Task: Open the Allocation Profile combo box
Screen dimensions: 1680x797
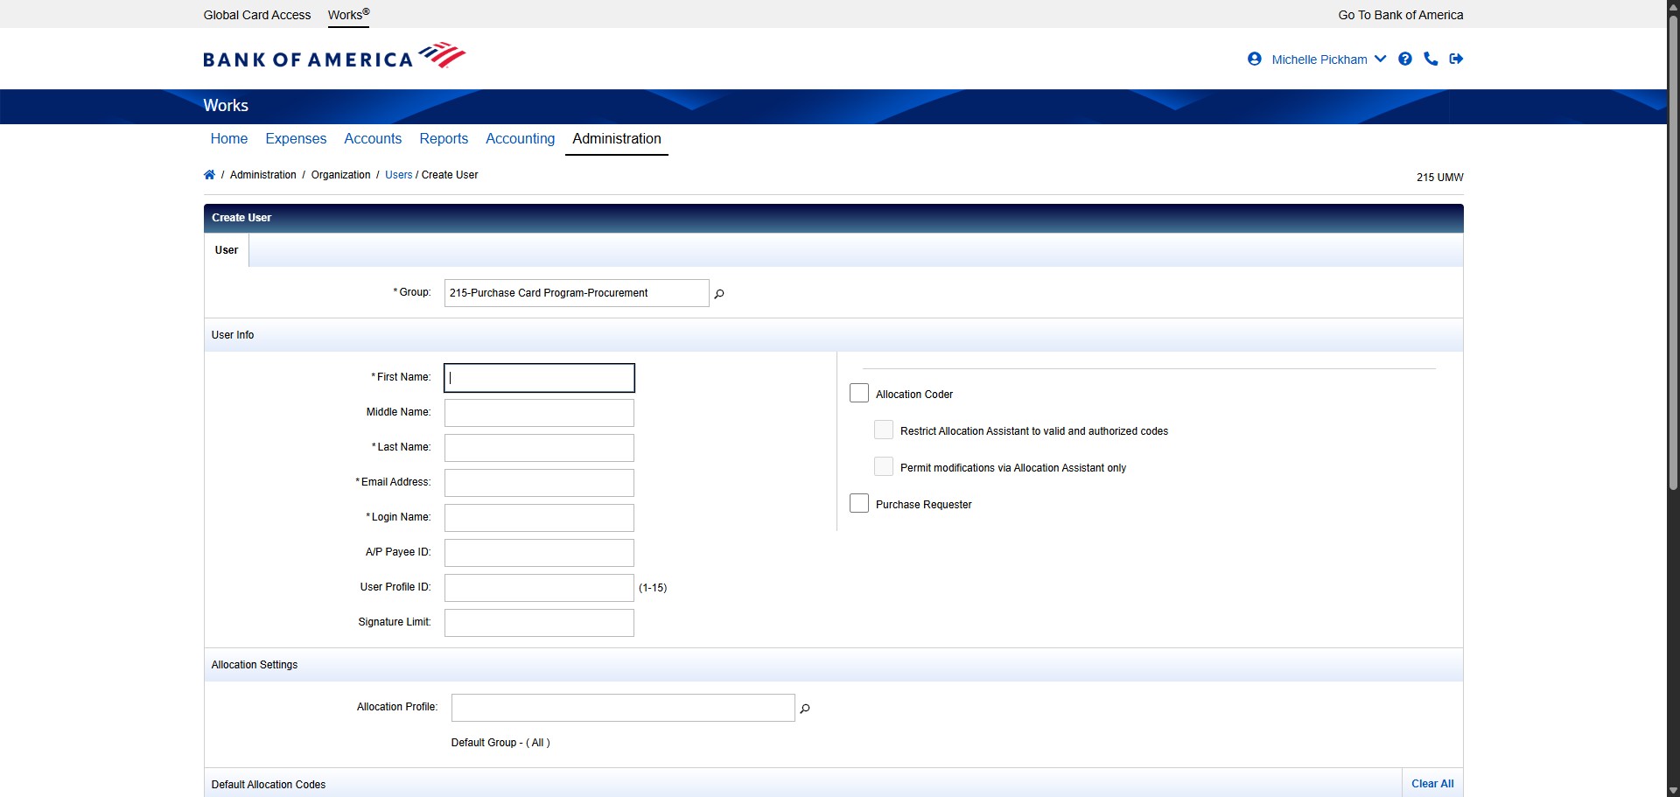Action: coord(622,707)
